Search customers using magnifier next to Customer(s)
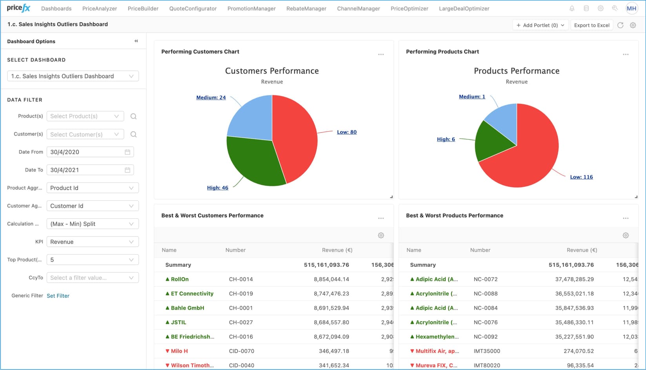646x370 pixels. (133, 134)
